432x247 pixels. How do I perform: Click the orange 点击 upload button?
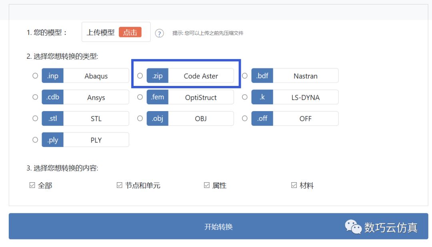point(130,32)
